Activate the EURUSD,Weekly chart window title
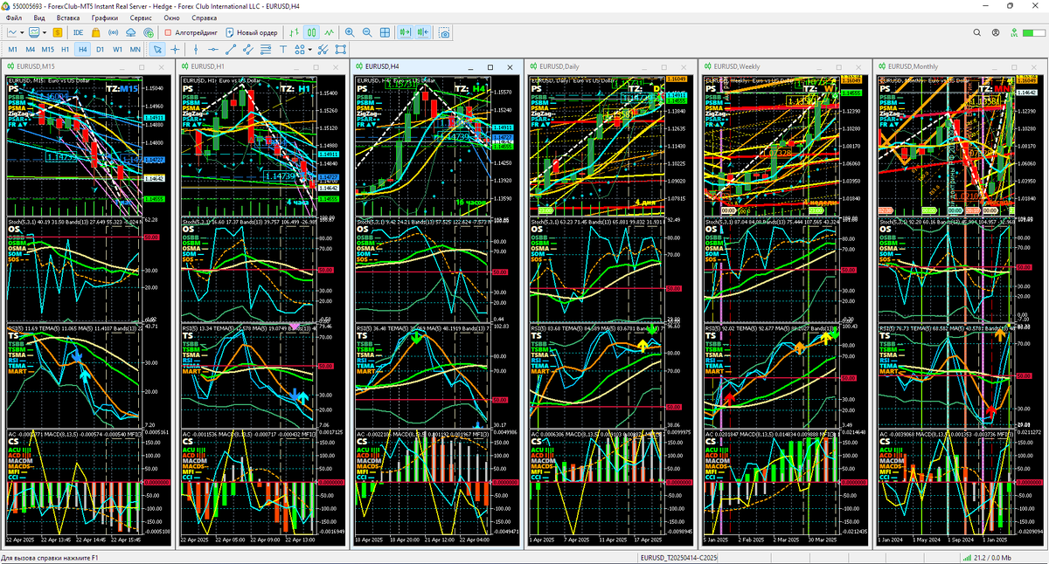Image resolution: width=1049 pixels, height=564 pixels. pyautogui.click(x=737, y=66)
